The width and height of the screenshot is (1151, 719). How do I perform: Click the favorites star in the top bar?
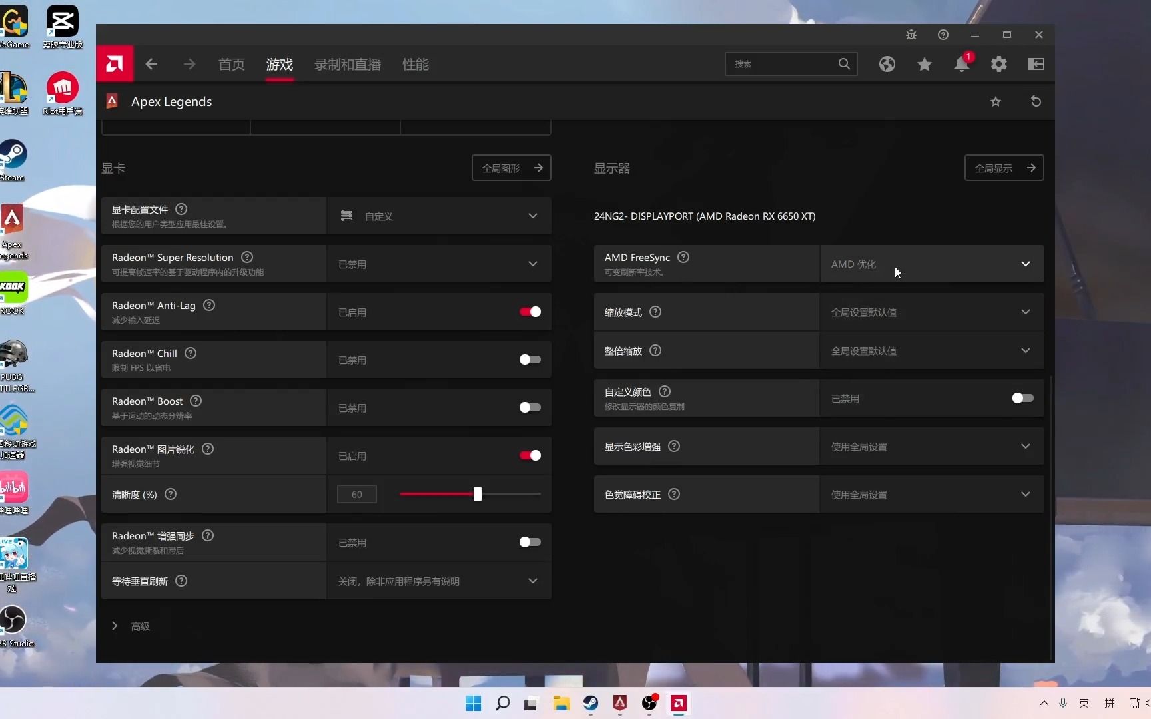[924, 64]
